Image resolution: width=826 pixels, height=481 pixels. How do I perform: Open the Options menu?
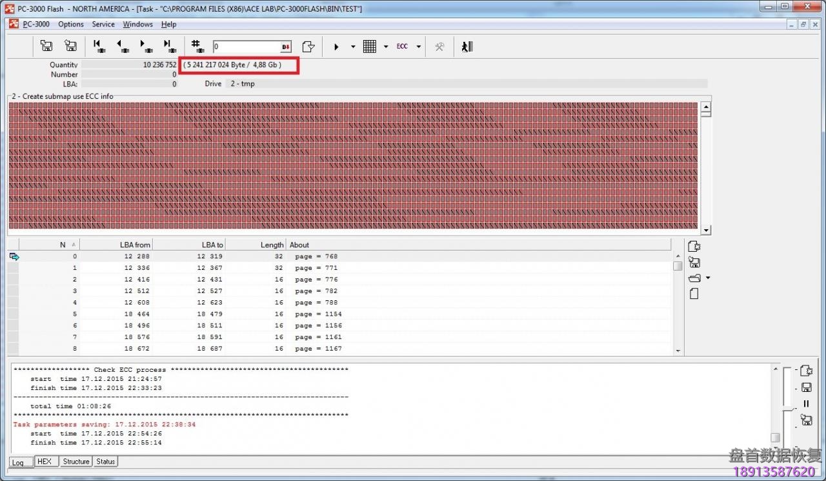point(71,25)
